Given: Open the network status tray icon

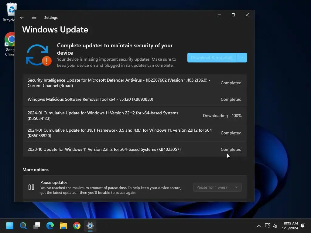Looking at the screenshot, I should coord(268,226).
